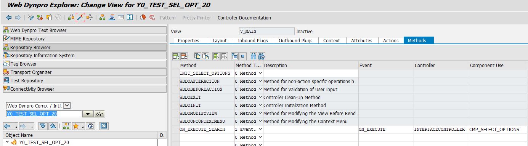Click the CMP_SELECT_OPTIONS component use cell

point(498,129)
